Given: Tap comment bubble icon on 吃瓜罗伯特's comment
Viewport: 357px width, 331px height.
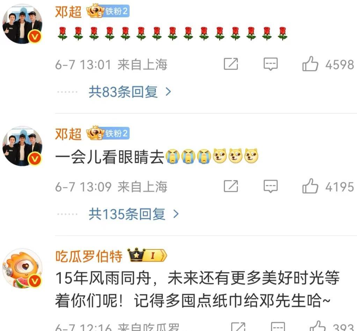Looking at the screenshot, I should coord(278,327).
